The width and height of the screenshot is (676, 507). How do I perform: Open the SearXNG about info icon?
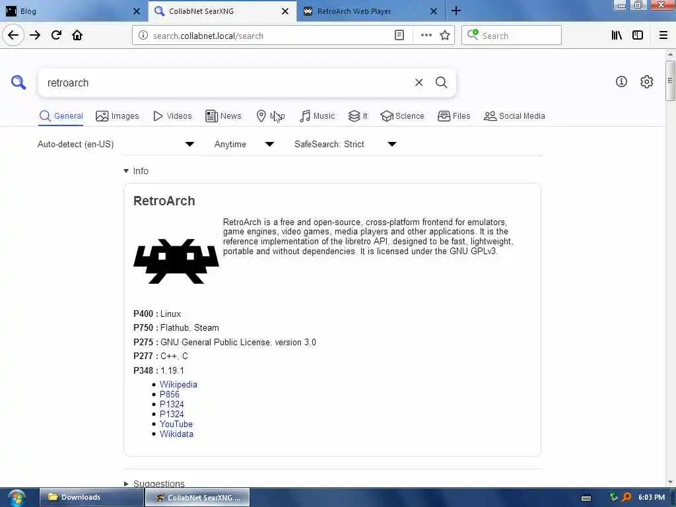coord(621,81)
